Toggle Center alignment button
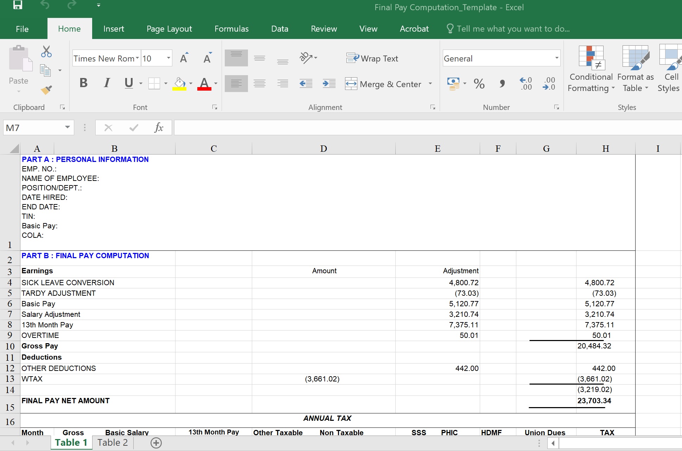682x451 pixels. (x=260, y=84)
